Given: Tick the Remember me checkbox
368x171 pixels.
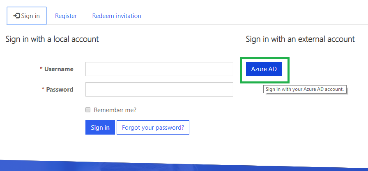Looking at the screenshot, I should click(88, 110).
